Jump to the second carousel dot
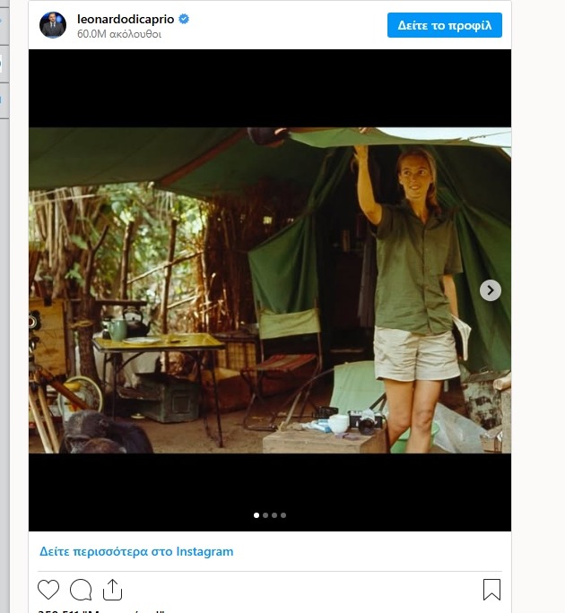This screenshot has height=613, width=565. (265, 515)
